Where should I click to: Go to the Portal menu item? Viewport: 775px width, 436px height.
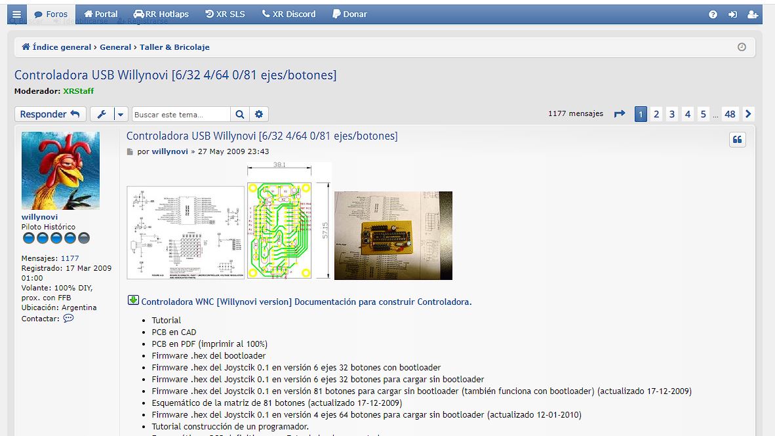coord(101,14)
